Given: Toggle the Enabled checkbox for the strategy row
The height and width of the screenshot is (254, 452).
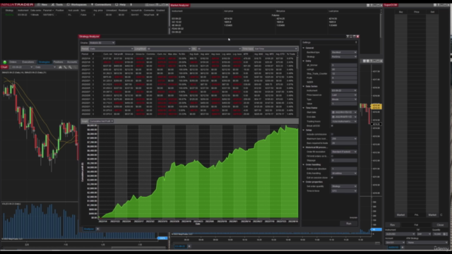Looking at the screenshot, I should 157,15.
